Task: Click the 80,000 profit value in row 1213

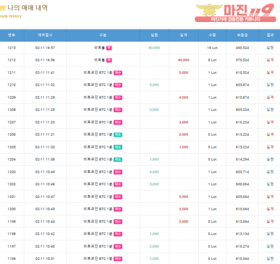Action: tap(154, 47)
